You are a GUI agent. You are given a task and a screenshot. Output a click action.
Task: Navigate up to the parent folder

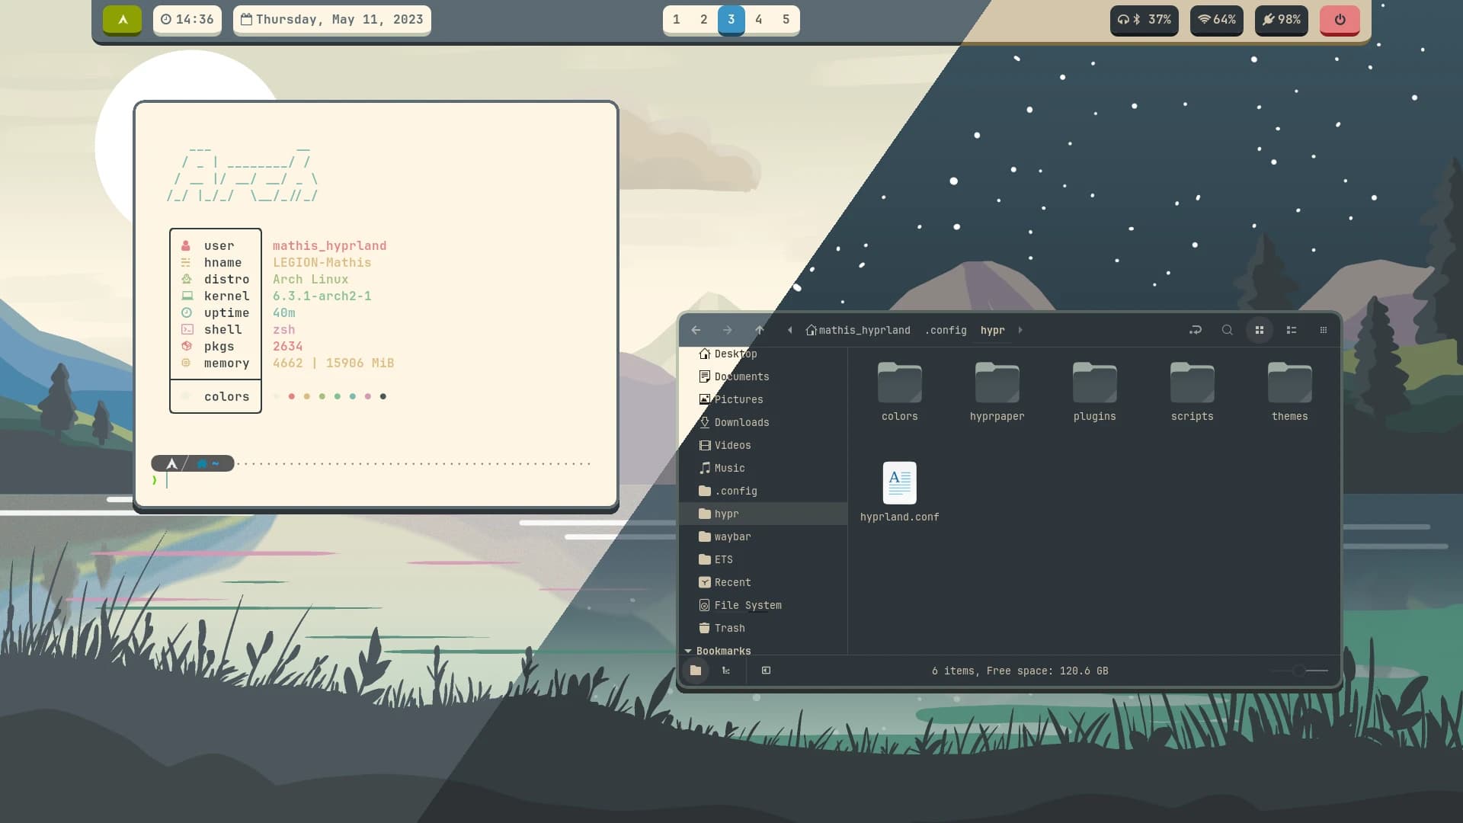point(759,330)
